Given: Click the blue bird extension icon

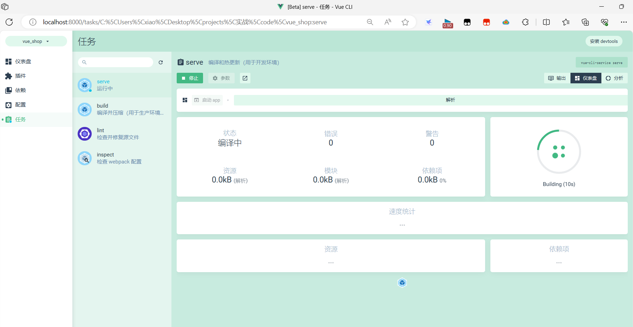Looking at the screenshot, I should pyautogui.click(x=429, y=22).
